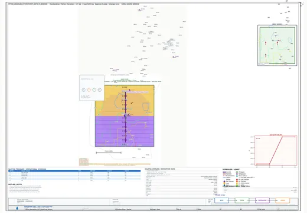Click the blue water drop logo icon
Viewport: 307px width, 213px height.
coord(17,208)
